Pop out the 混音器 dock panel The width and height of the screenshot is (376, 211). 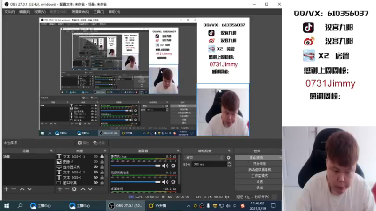coord(178,151)
